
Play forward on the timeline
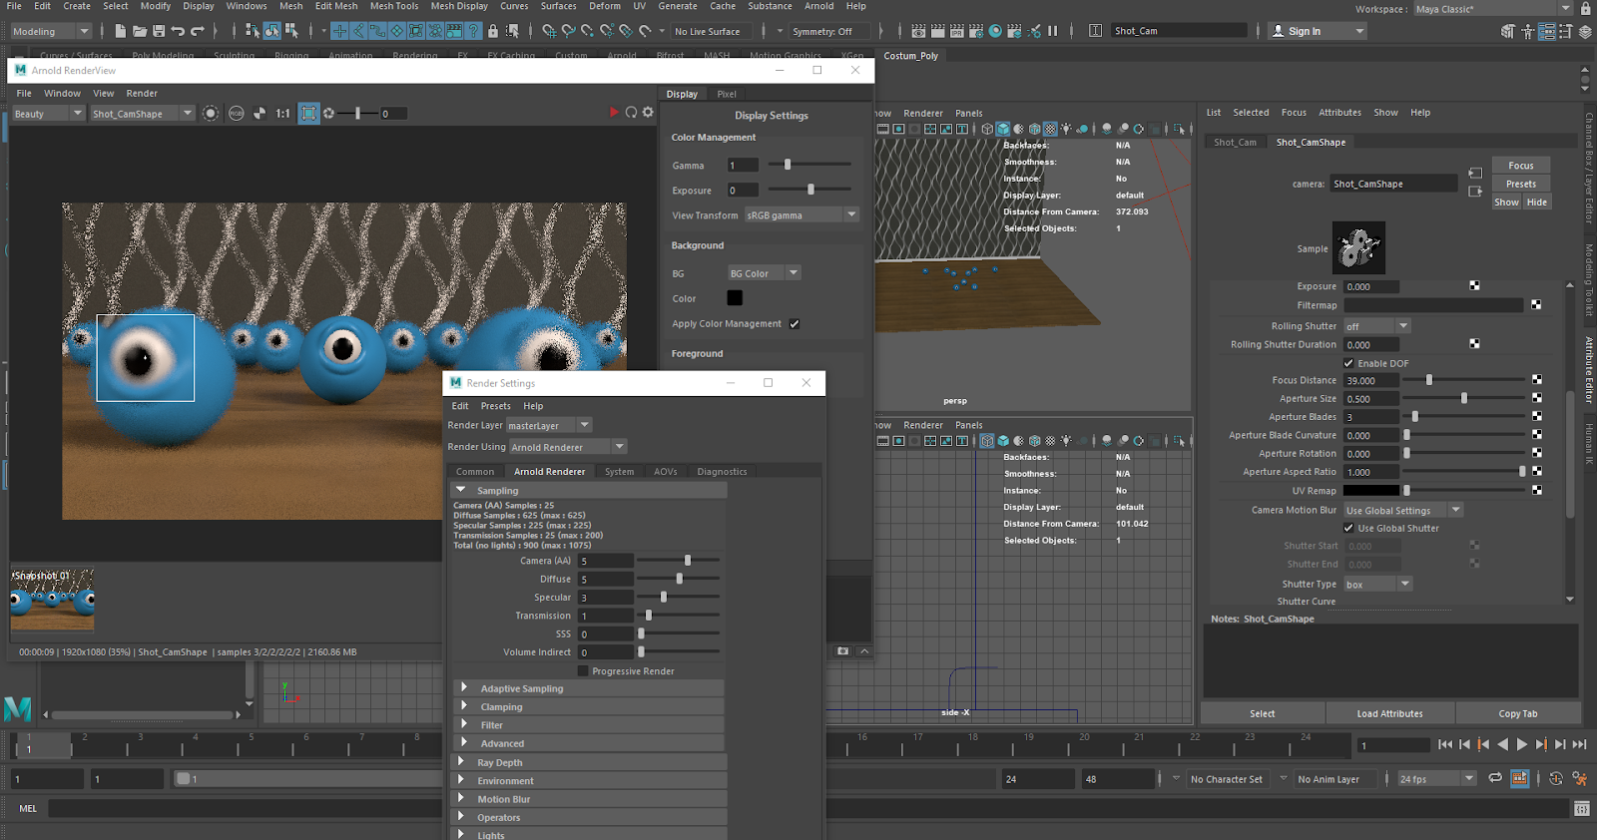1522,745
